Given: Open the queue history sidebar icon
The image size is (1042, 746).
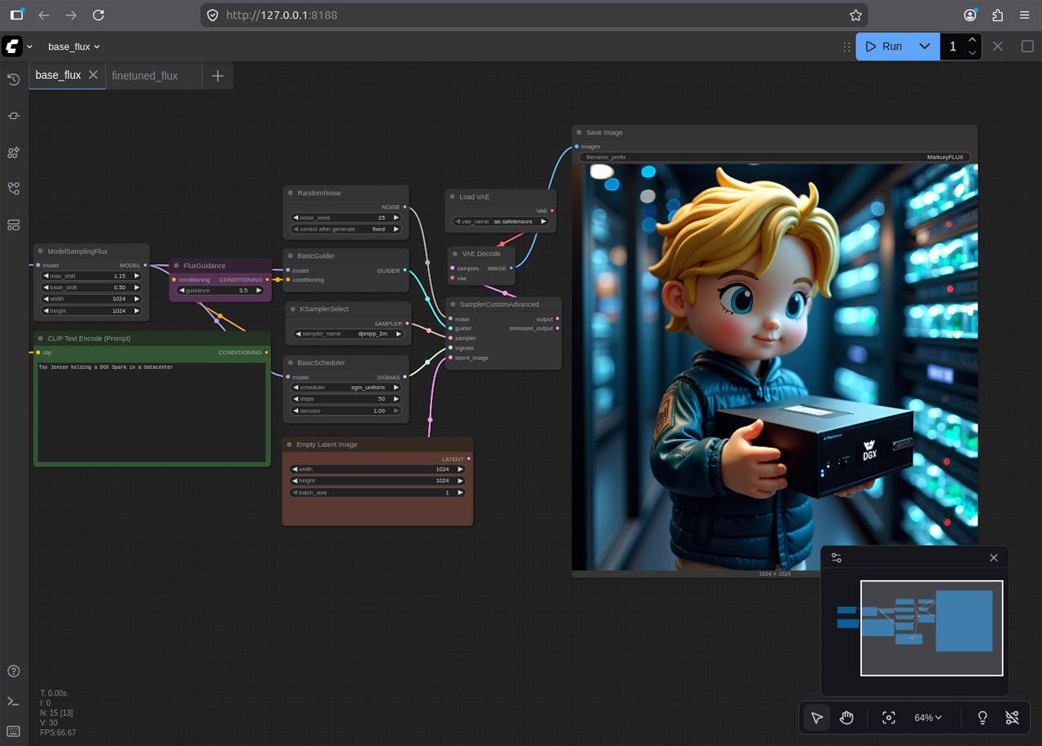Looking at the screenshot, I should [x=13, y=79].
